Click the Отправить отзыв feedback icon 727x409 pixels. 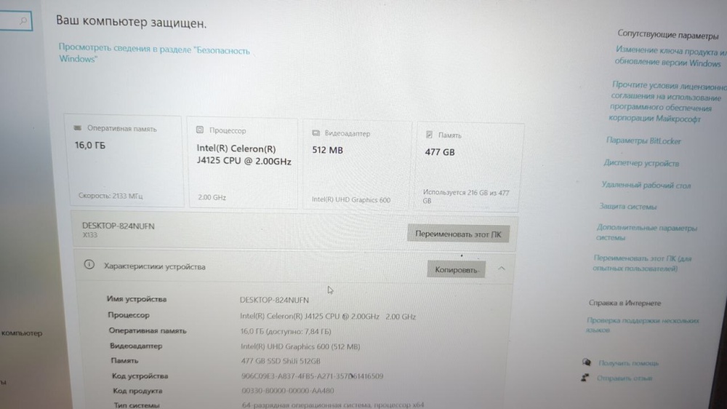click(585, 378)
